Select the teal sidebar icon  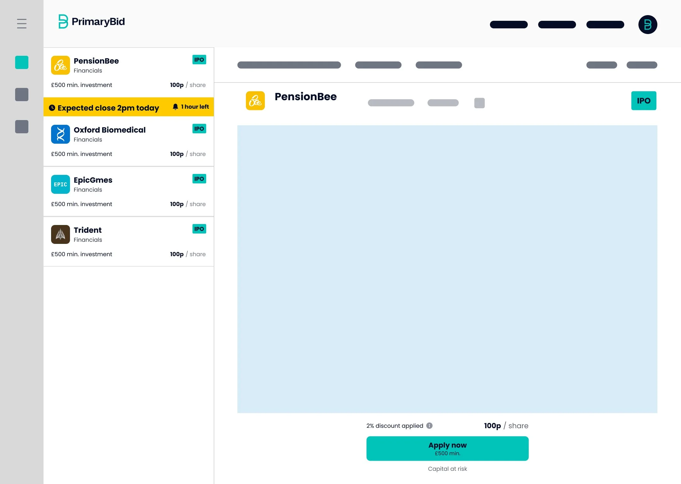[x=22, y=62]
